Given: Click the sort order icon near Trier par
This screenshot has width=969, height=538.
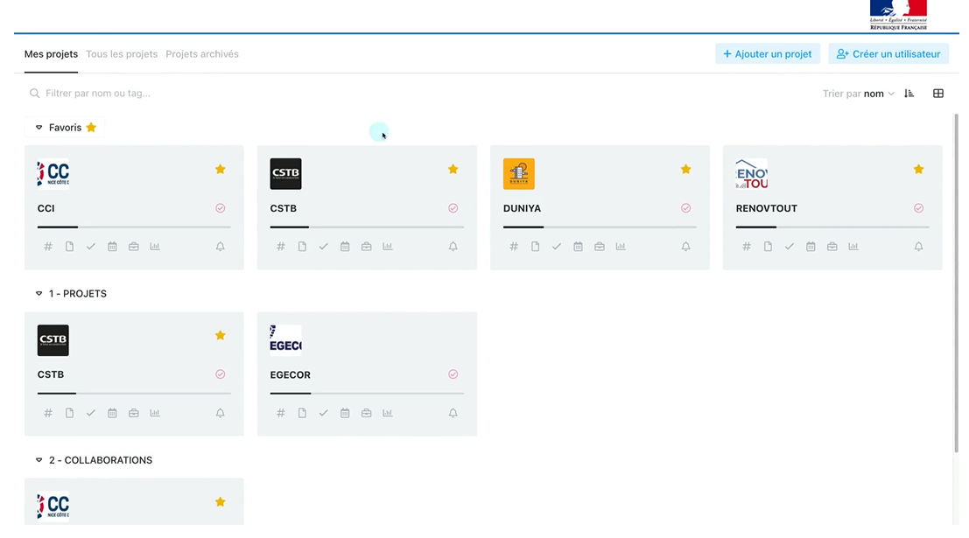Looking at the screenshot, I should pyautogui.click(x=909, y=93).
